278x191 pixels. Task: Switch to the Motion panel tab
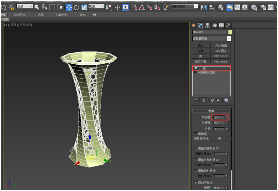(215, 26)
